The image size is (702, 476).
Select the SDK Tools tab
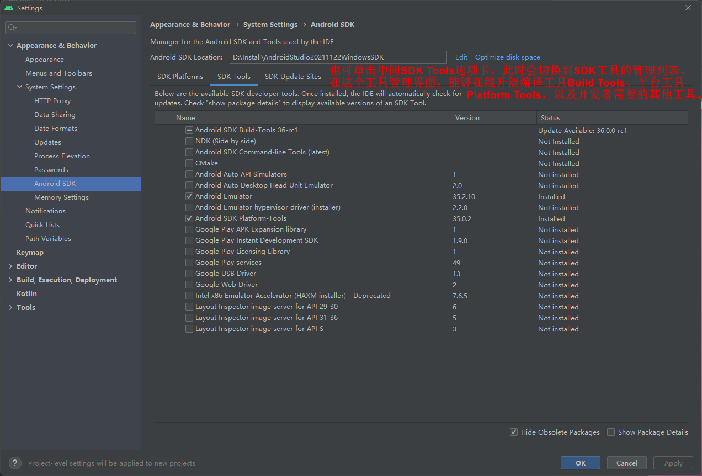(234, 77)
